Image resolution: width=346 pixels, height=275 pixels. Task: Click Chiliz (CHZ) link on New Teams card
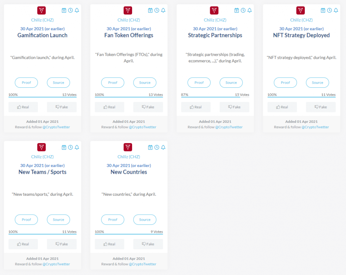tap(42, 157)
